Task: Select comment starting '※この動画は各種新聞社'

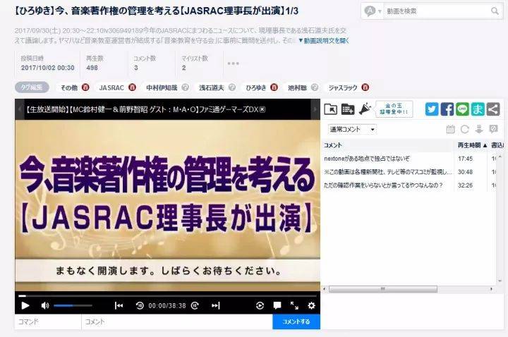Action: coord(387,172)
